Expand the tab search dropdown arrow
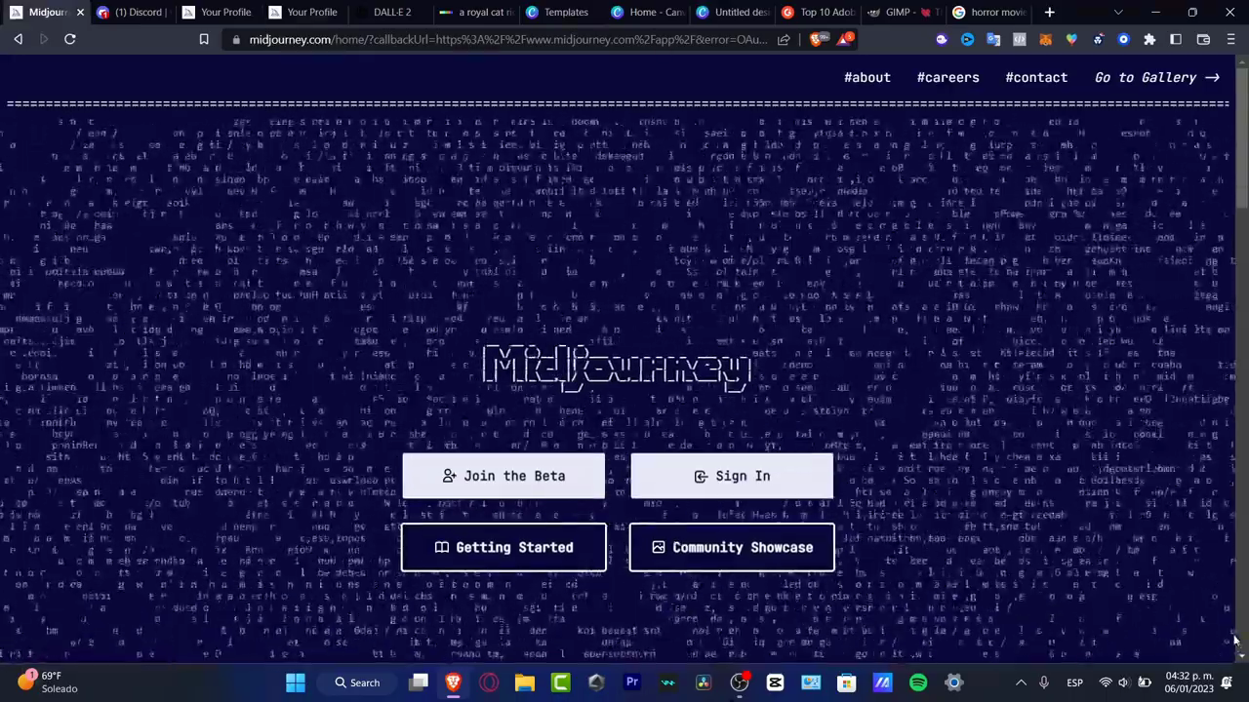The width and height of the screenshot is (1249, 702). [x=1118, y=13]
